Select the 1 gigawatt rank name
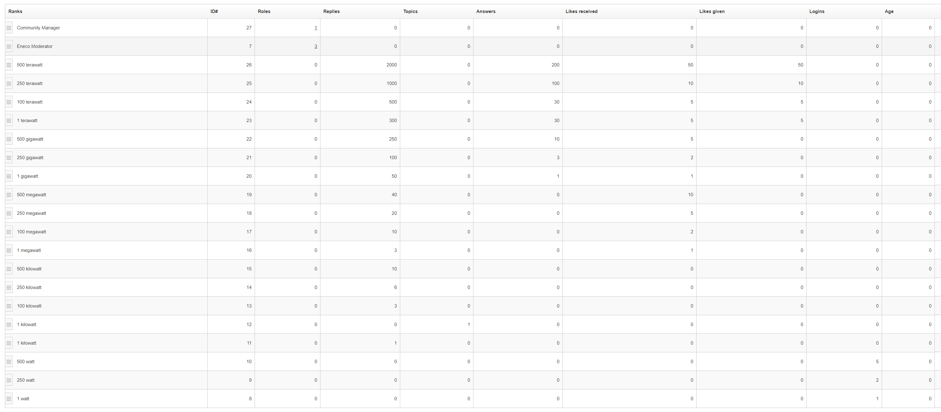941x412 pixels. (x=28, y=176)
